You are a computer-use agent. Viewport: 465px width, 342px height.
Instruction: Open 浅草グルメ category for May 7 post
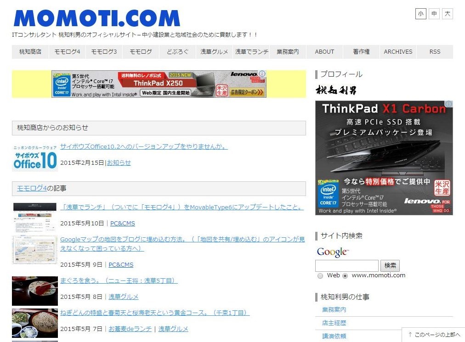(173, 329)
